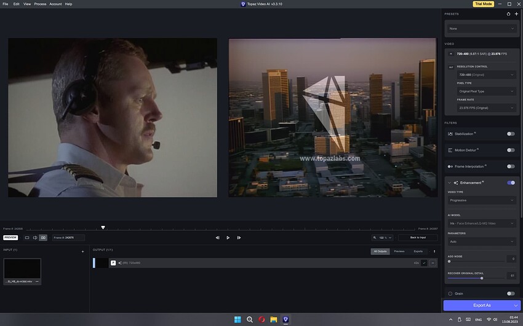Click the Add Noise value field

point(511,259)
